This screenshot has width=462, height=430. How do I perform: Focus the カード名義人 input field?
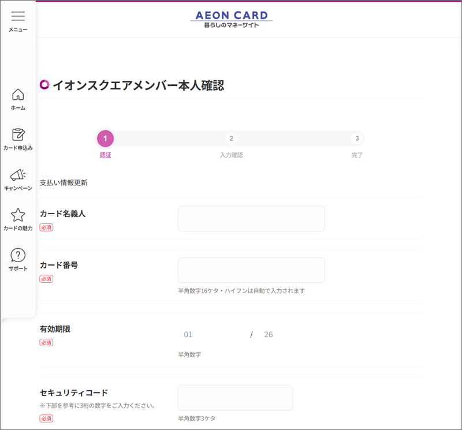pos(251,219)
